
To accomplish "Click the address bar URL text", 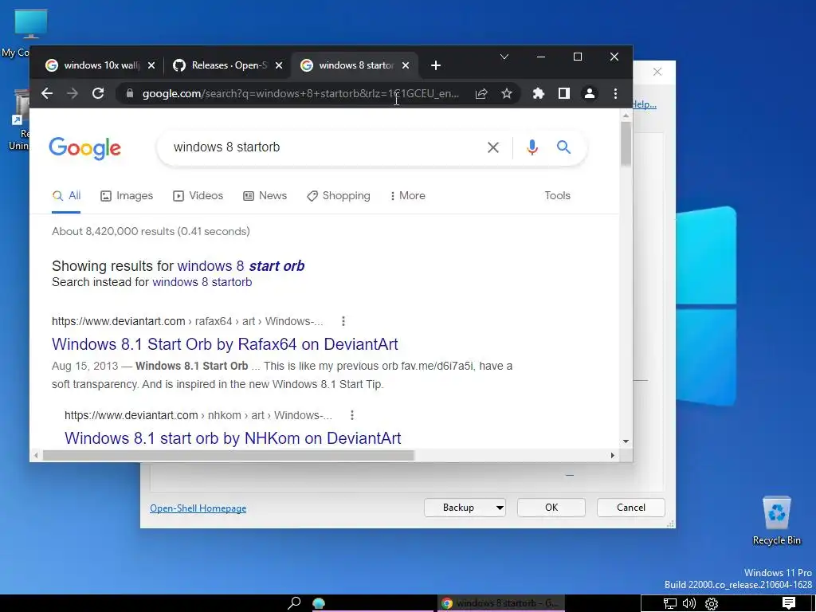I will [300, 94].
